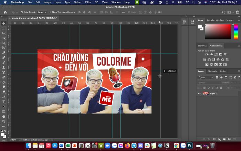Add a Photo Filter adjustment

click(x=218, y=59)
